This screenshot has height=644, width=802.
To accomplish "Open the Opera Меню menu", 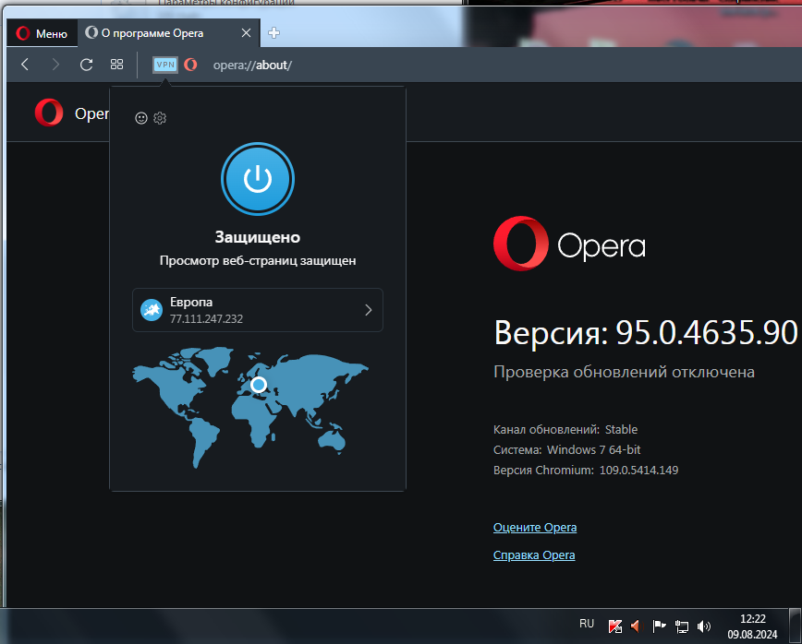I will (42, 34).
